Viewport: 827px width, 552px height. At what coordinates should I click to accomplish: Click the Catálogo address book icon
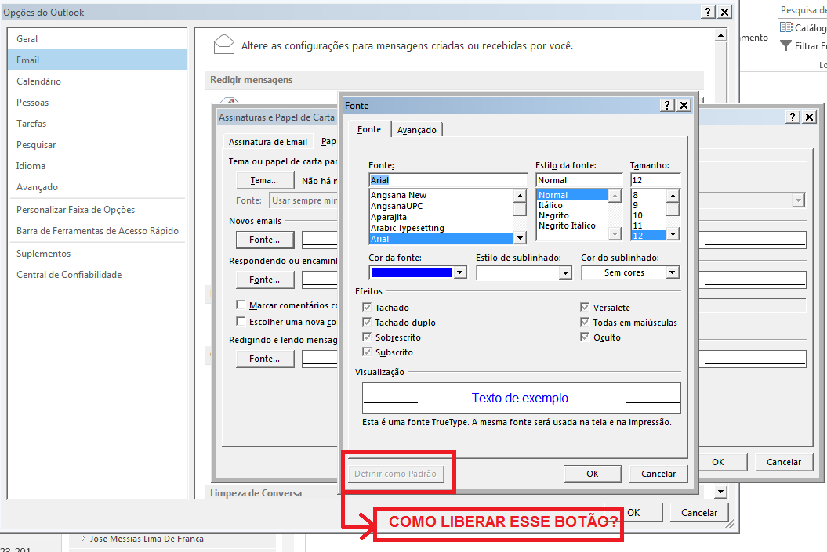[786, 27]
